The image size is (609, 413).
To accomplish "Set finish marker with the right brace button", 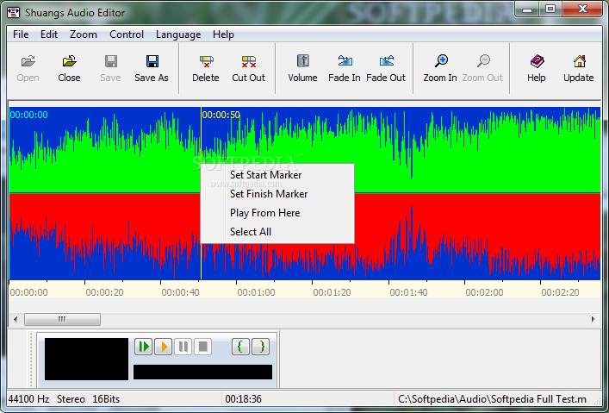I will [x=261, y=346].
